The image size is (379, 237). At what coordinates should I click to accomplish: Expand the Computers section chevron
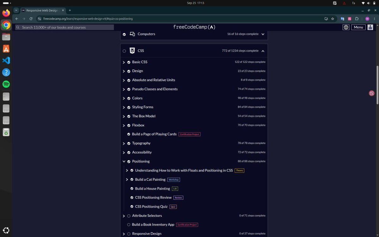(x=263, y=34)
